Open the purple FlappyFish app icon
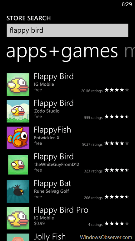 click(18, 138)
